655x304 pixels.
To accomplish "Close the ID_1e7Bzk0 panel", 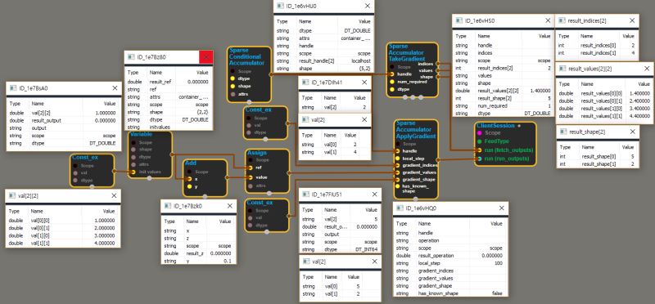I will (x=229, y=206).
